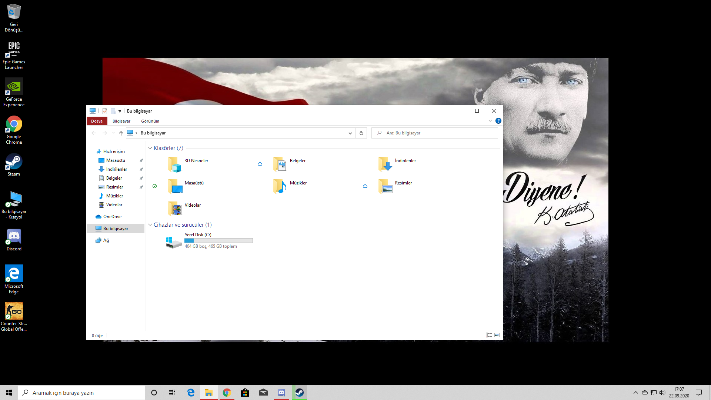Click the Ara: Bu bilgisayar search field
711x400 pixels.
click(x=435, y=133)
